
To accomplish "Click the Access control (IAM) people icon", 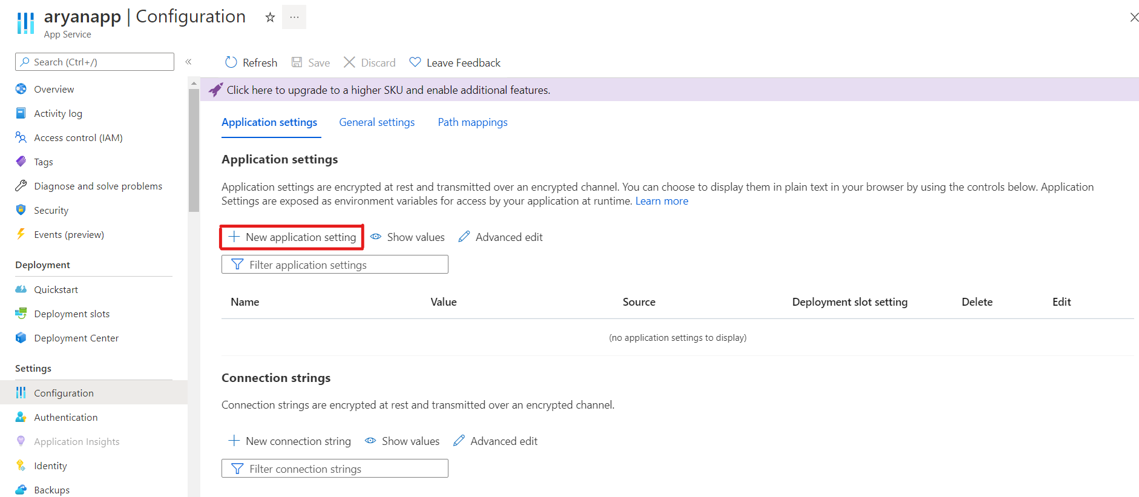I will pyautogui.click(x=21, y=137).
